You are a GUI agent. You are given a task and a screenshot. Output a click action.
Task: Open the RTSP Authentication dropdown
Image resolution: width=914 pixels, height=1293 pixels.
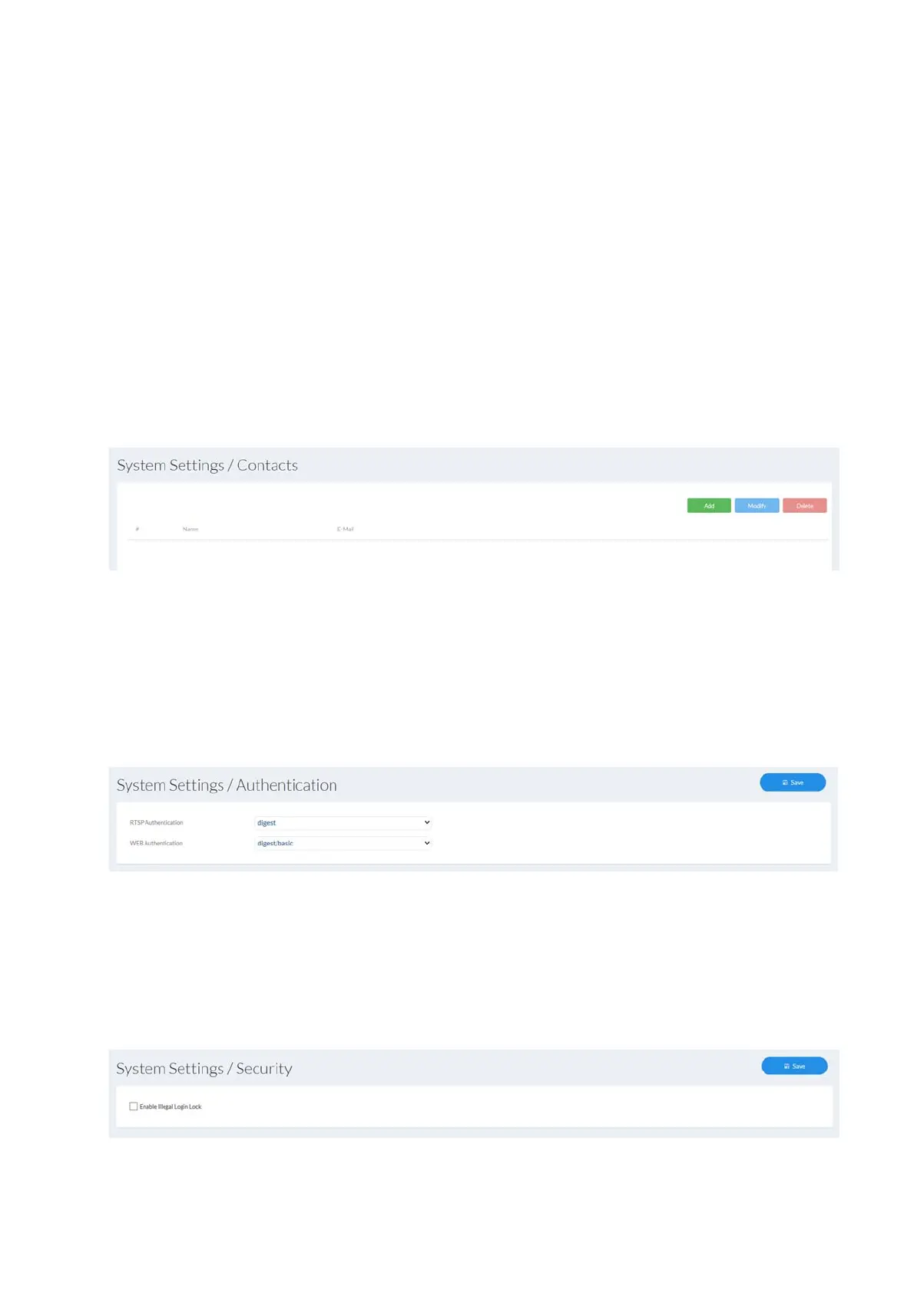click(x=342, y=822)
